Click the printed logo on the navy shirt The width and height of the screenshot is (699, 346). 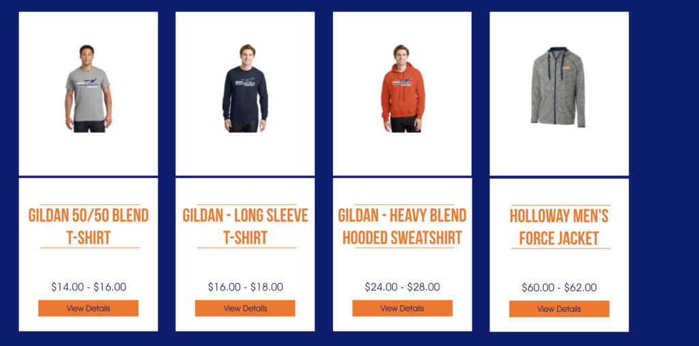tap(245, 83)
